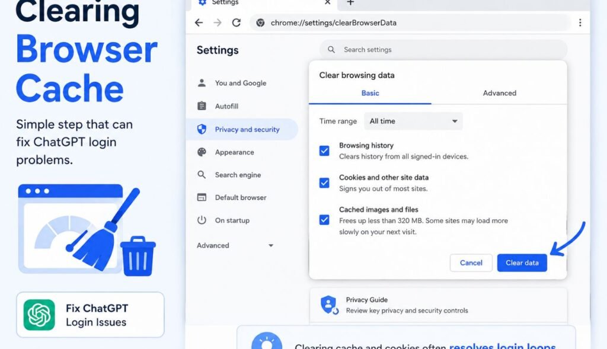
Task: Open a new browser tab
Action: click(x=350, y=2)
